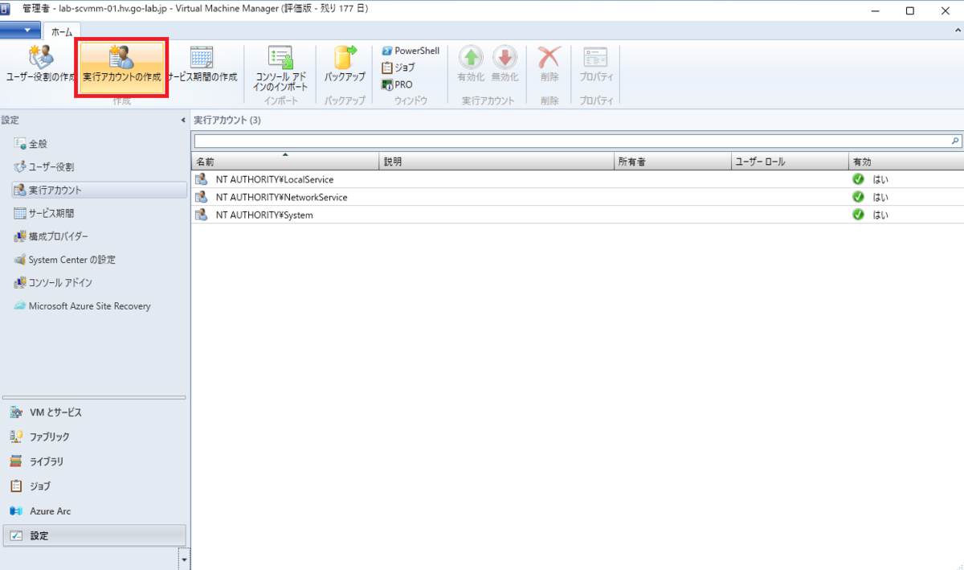Click LocalService account icon
The width and height of the screenshot is (964, 570).
202,179
